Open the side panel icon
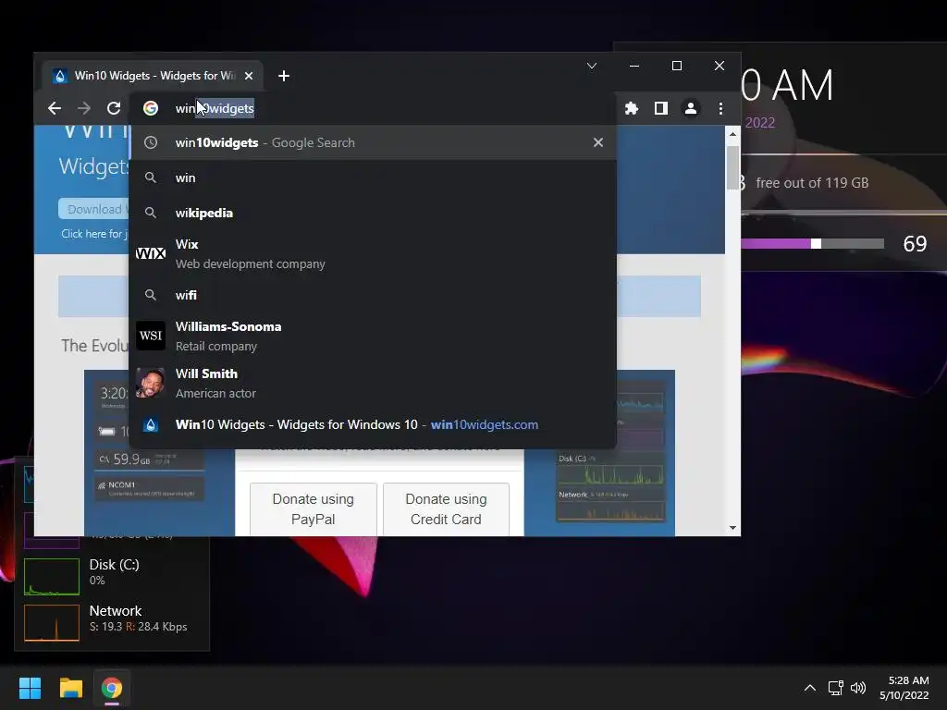Viewport: 947px width, 710px height. tap(660, 108)
